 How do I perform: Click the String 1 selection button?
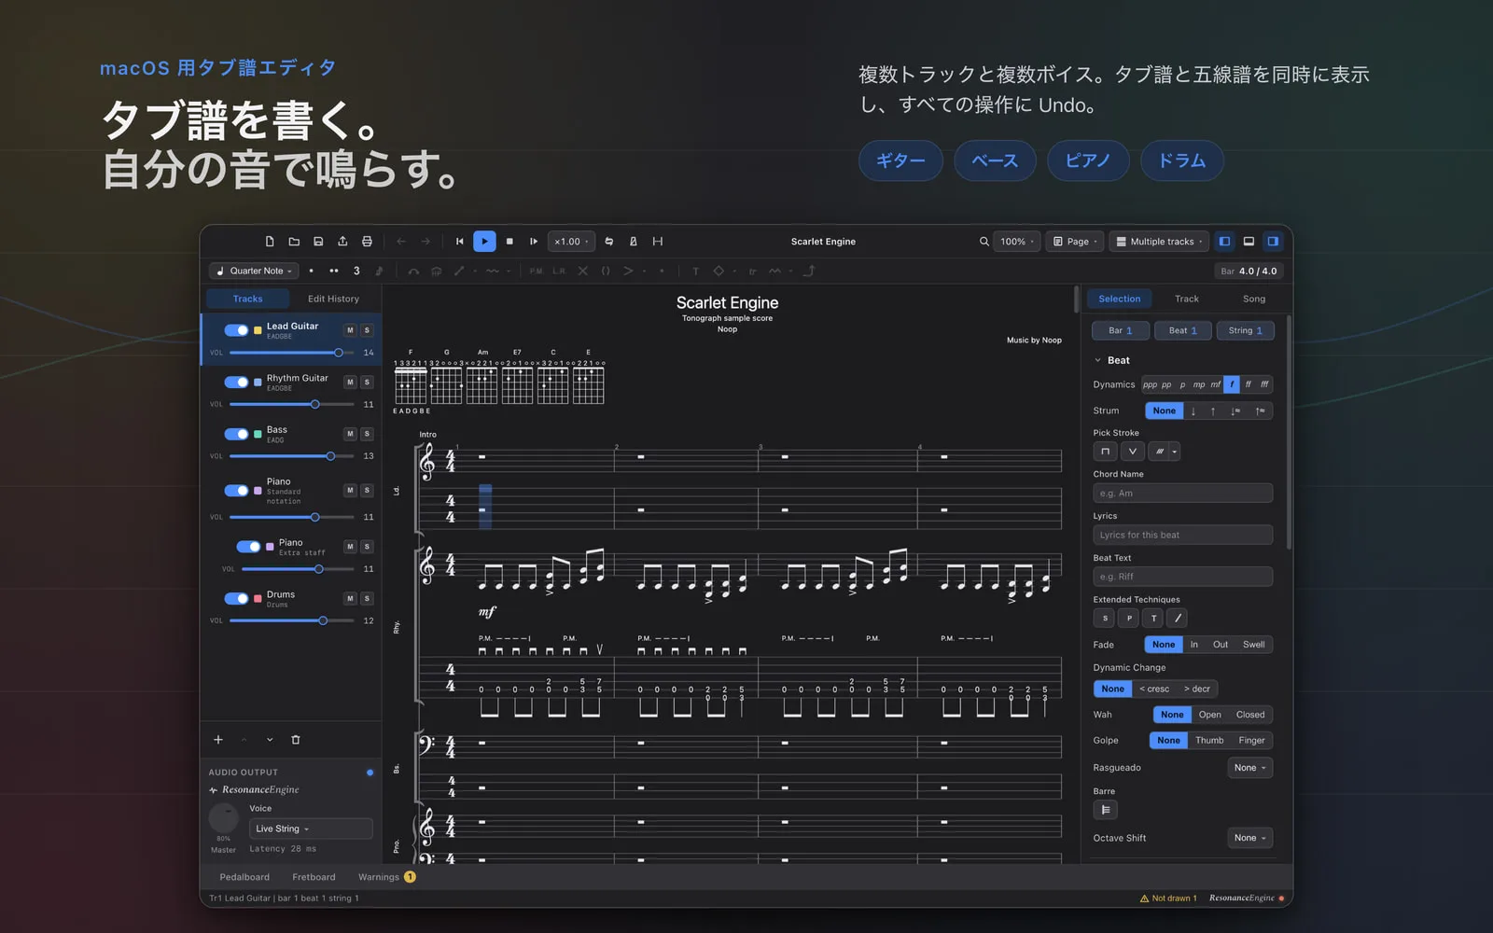point(1245,331)
